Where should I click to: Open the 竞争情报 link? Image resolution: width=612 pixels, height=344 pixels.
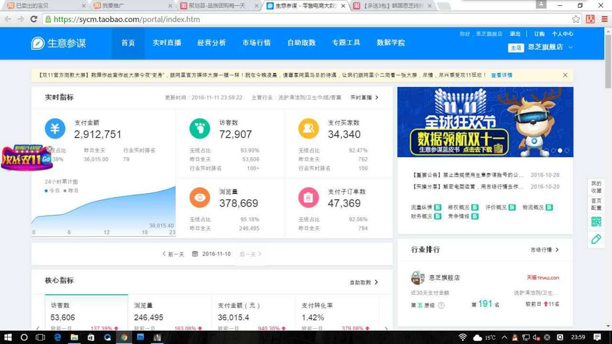459,216
